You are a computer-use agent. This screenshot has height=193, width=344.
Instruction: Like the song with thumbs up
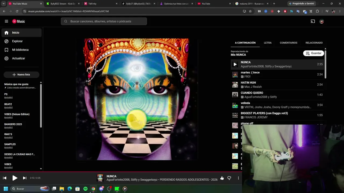(222, 178)
